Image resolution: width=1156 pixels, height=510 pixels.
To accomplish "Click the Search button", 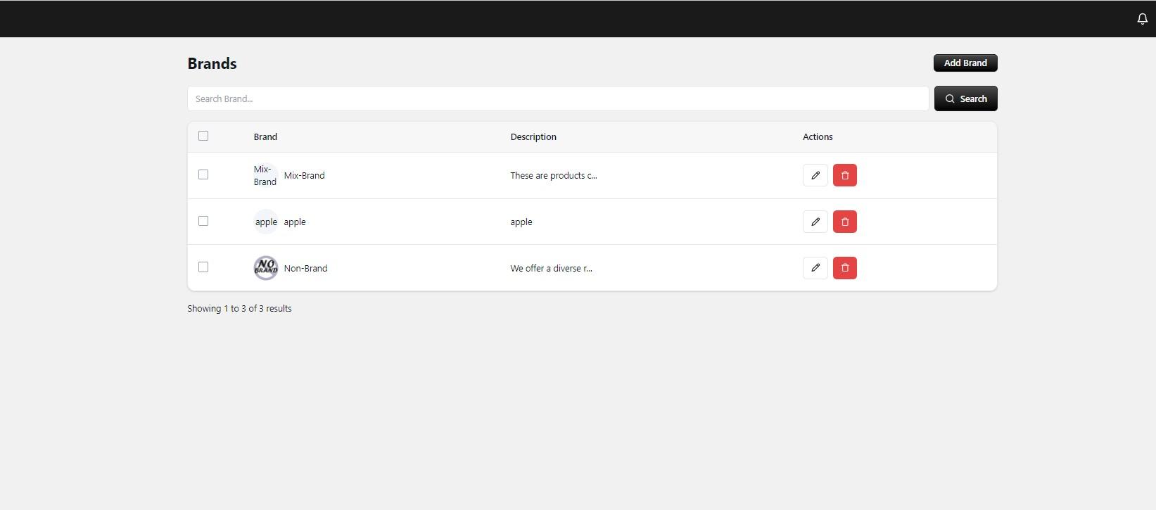I will [x=965, y=98].
